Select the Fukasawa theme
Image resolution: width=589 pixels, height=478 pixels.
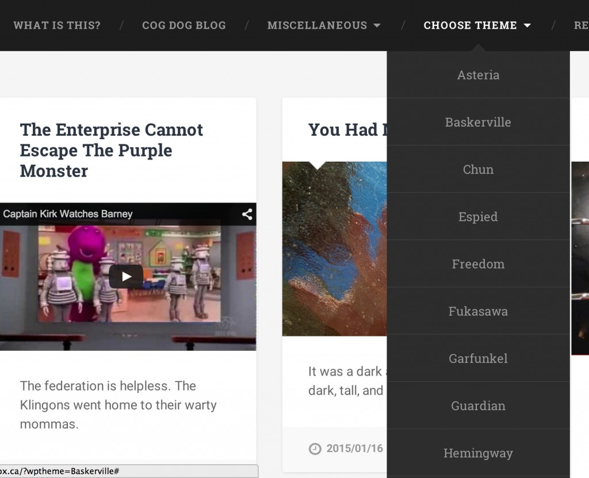[x=478, y=311]
